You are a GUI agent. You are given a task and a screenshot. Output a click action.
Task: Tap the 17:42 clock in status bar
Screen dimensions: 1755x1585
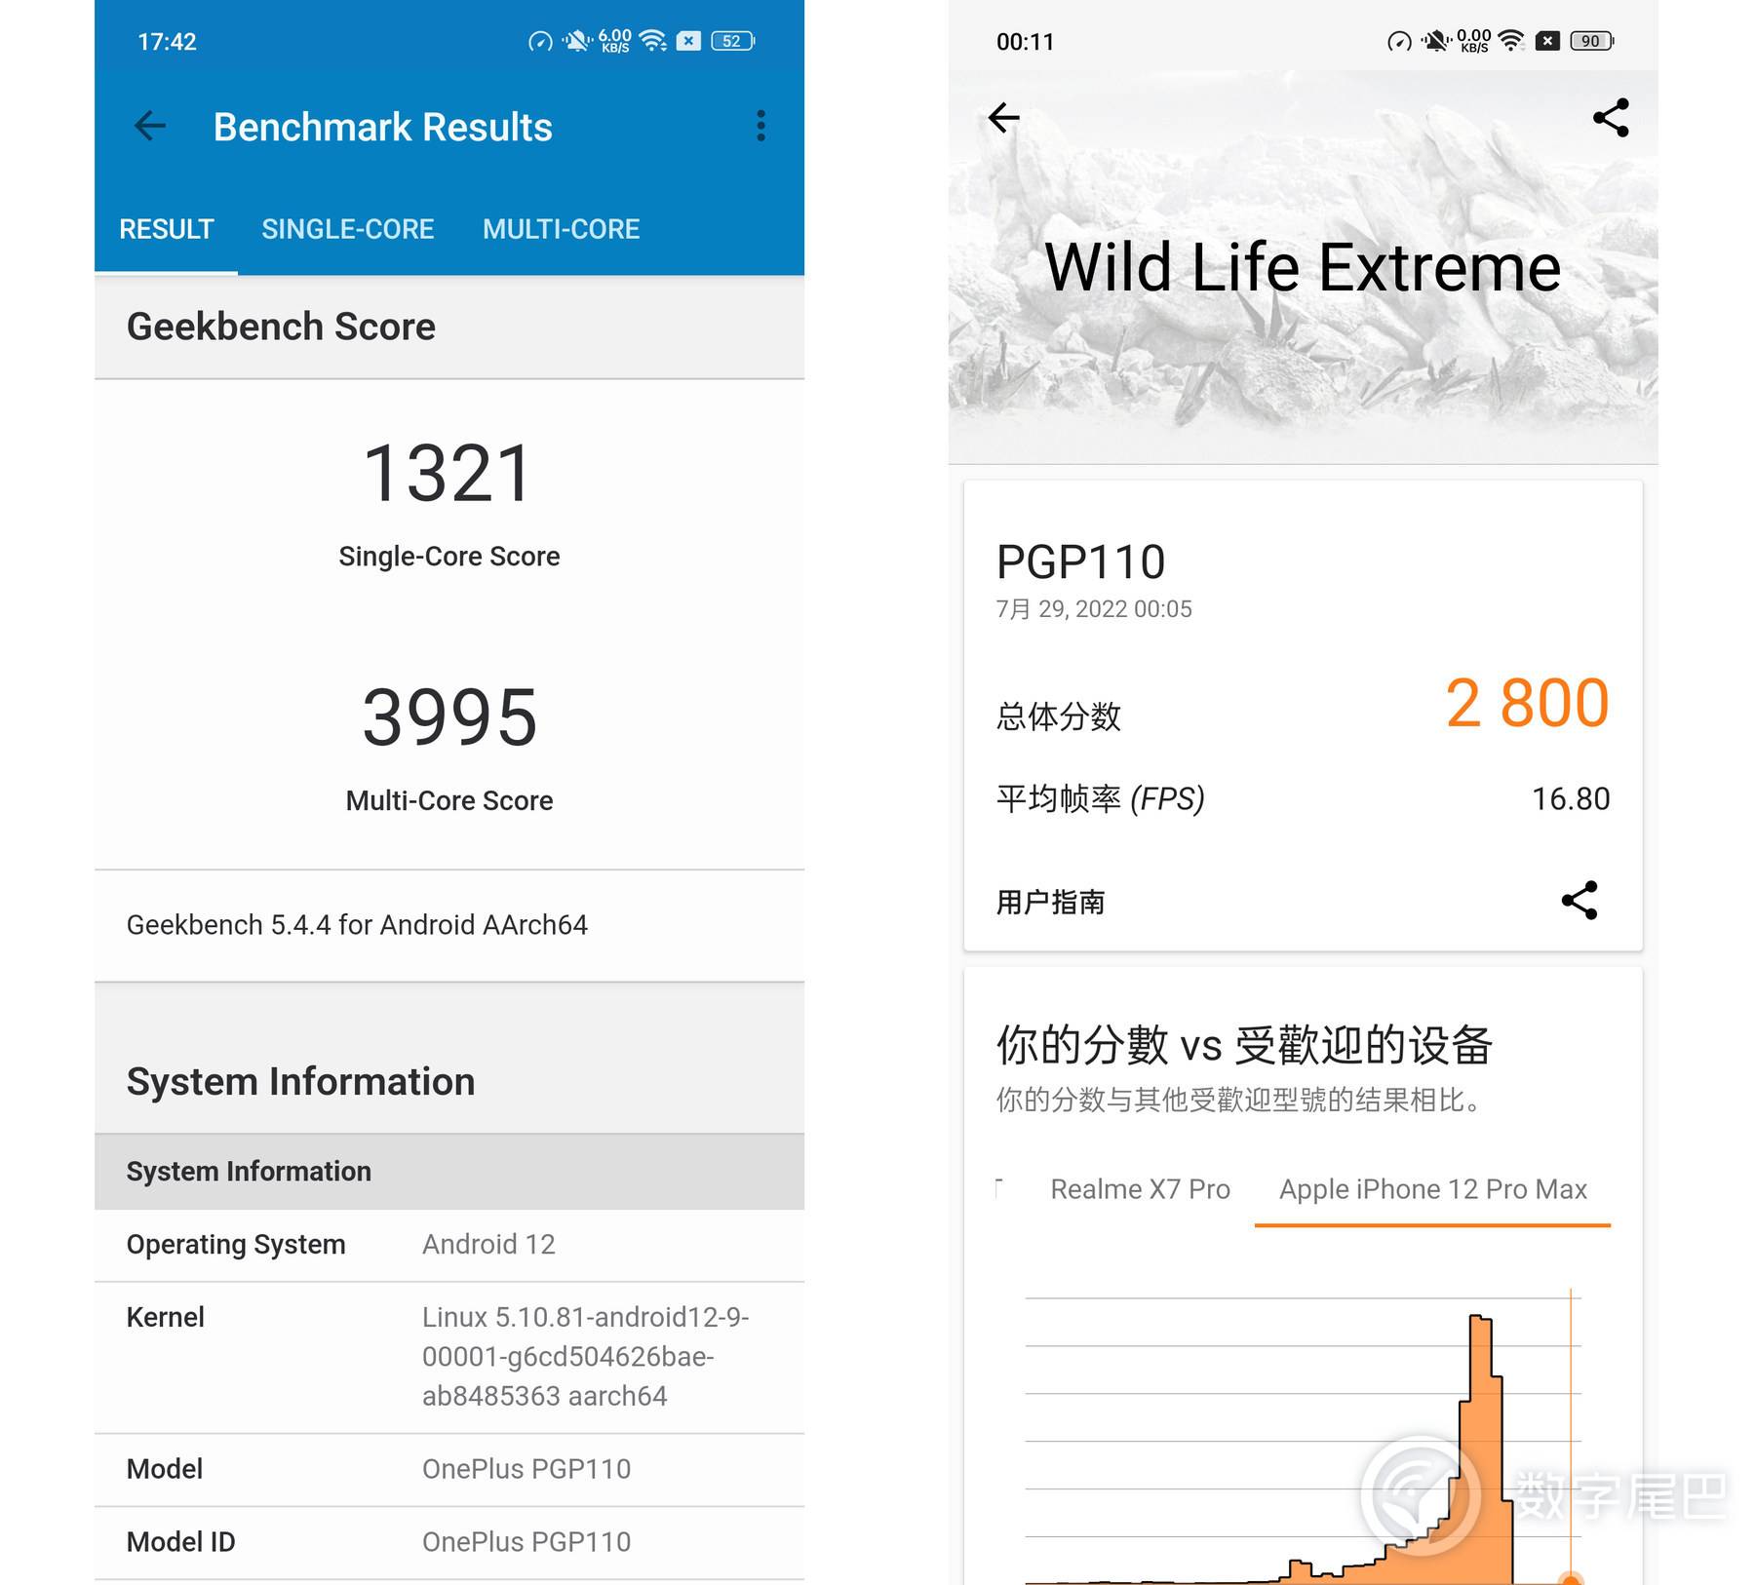pyautogui.click(x=167, y=41)
